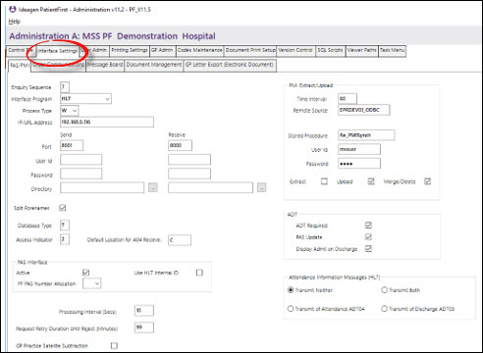Click the Request Retry Duration field

click(x=144, y=328)
